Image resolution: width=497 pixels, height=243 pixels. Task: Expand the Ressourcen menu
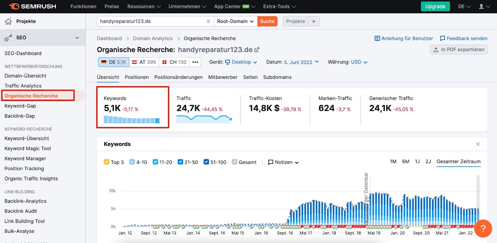(144, 7)
